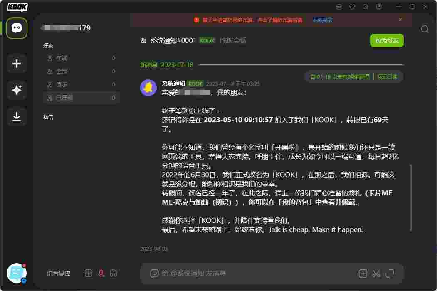
Task: Select the messages icon in the left rail
Action: tap(17, 28)
